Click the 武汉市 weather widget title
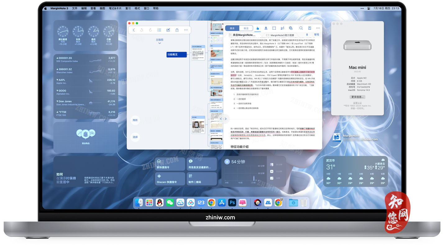444x248 pixels. (331, 161)
